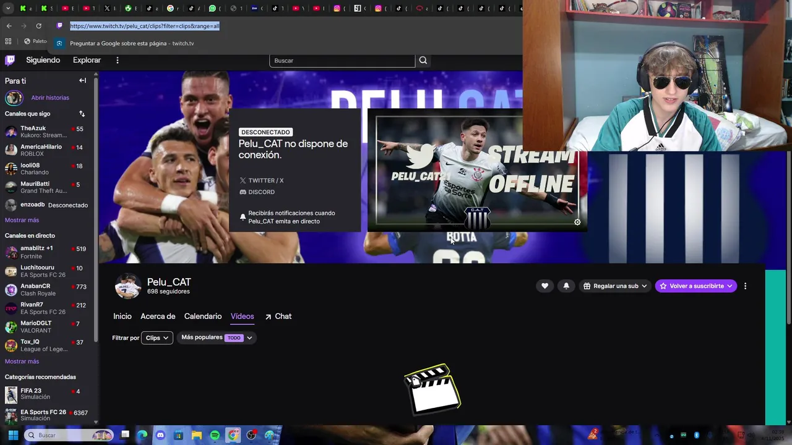Image resolution: width=792 pixels, height=445 pixels.
Task: Open File Explorer from the taskbar
Action: click(197, 435)
